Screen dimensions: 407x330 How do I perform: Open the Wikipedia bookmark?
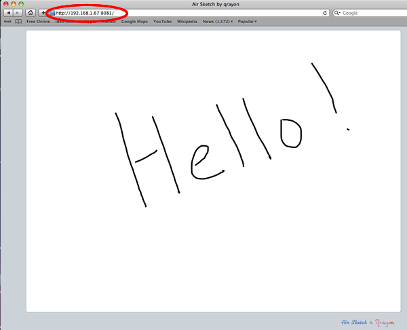point(187,22)
